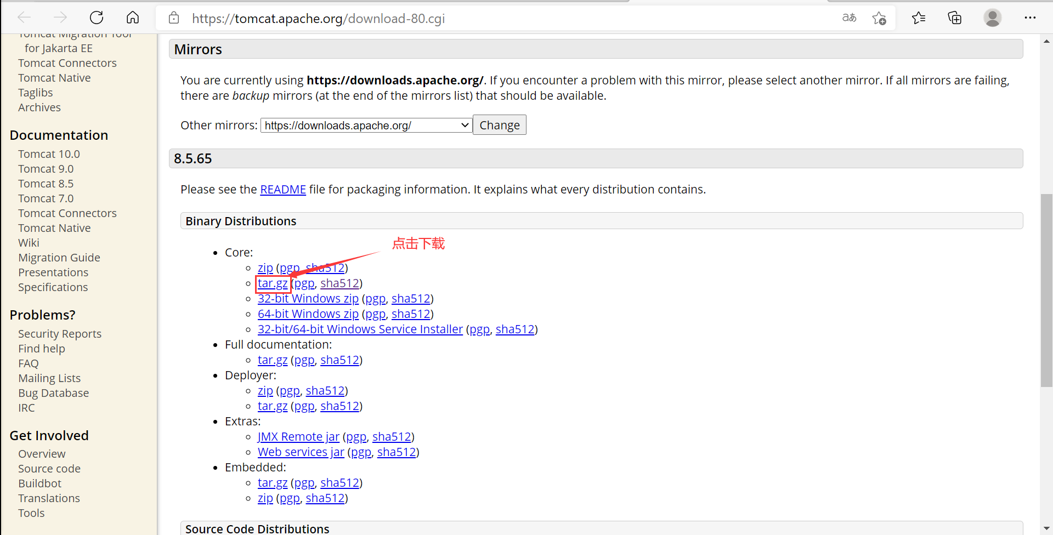Open the user profile avatar

tap(992, 18)
